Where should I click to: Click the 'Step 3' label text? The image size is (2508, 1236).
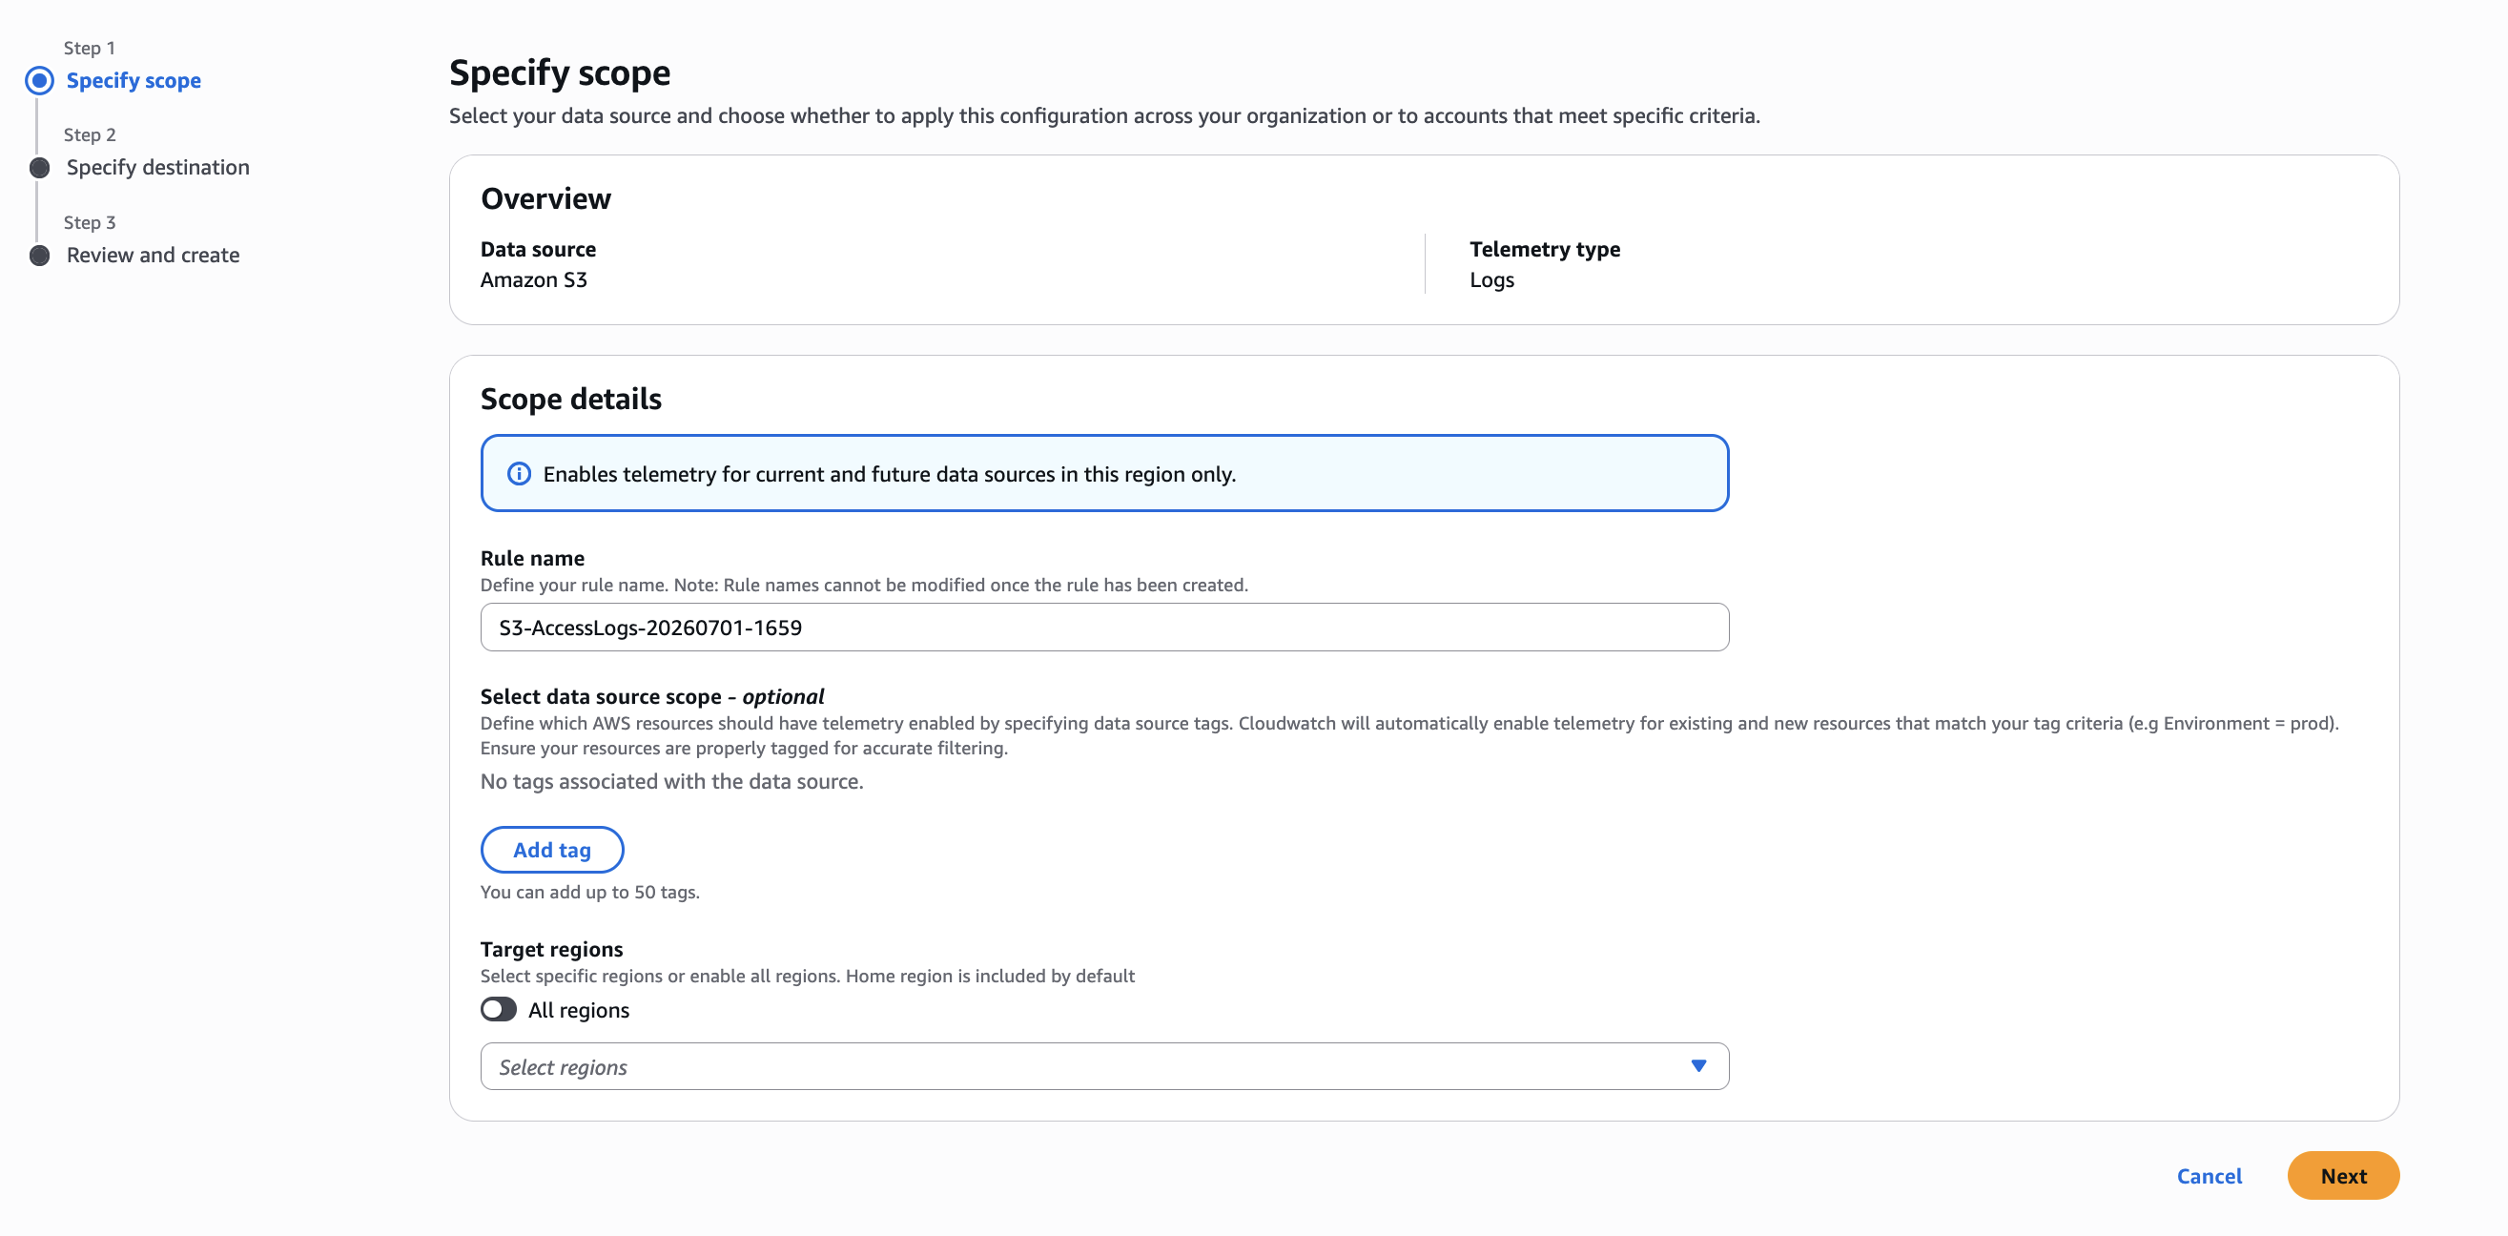click(x=90, y=223)
